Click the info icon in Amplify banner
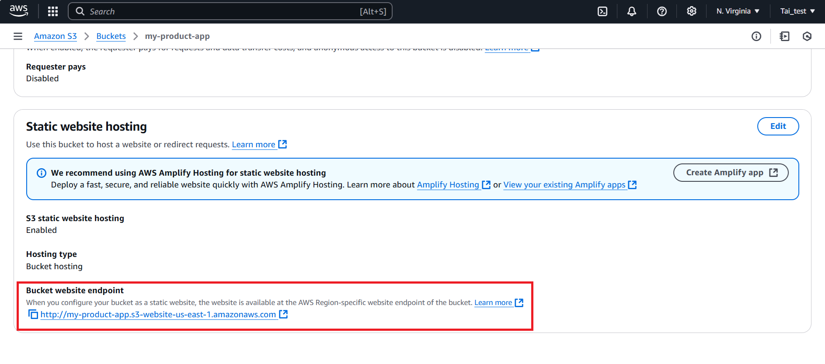Image resolution: width=825 pixels, height=364 pixels. pos(42,173)
